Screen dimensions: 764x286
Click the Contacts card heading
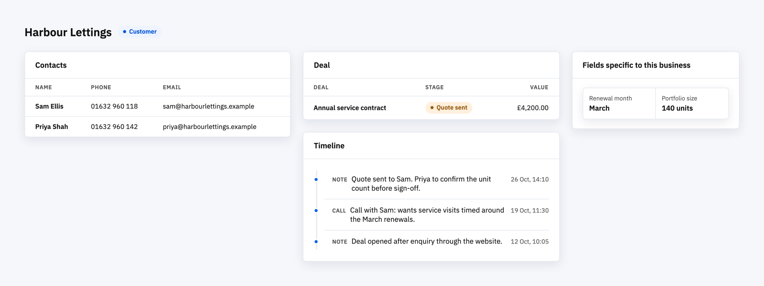(x=51, y=65)
